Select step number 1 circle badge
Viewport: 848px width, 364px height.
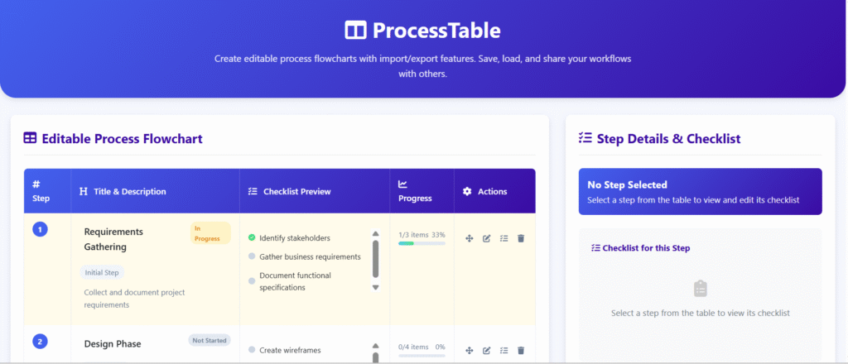pos(39,229)
